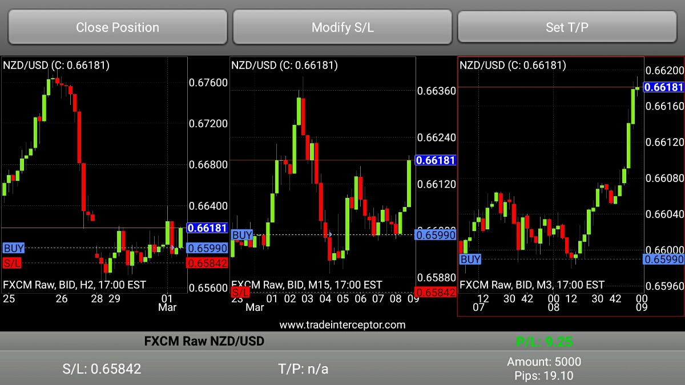Click the 0.66160 axis label on M3 chart
685x385 pixels.
click(x=664, y=106)
